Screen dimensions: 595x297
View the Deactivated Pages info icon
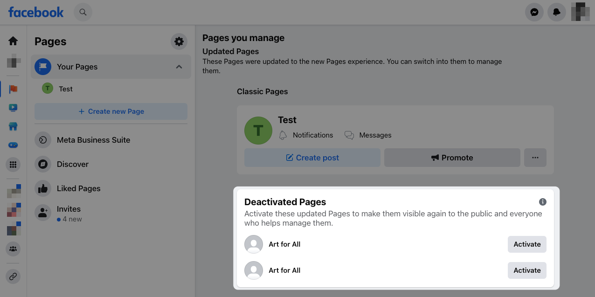(542, 202)
